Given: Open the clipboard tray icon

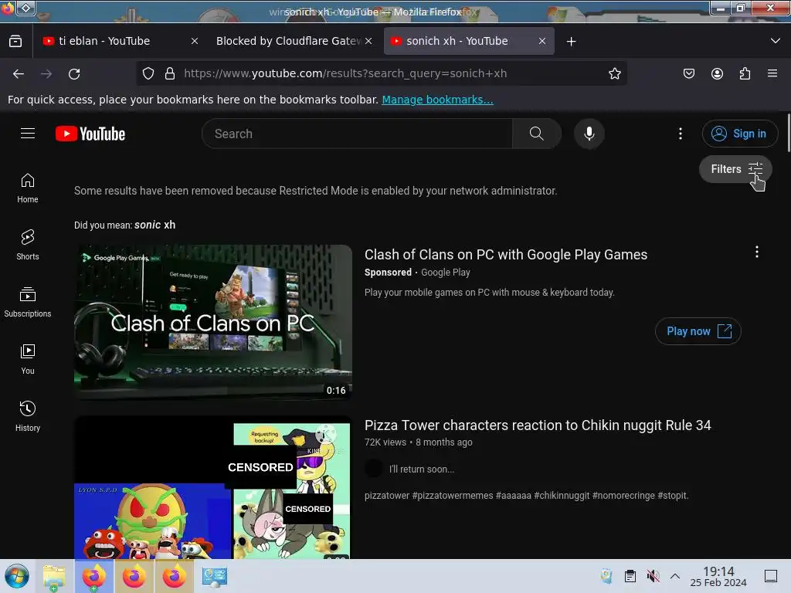Looking at the screenshot, I should pyautogui.click(x=630, y=576).
